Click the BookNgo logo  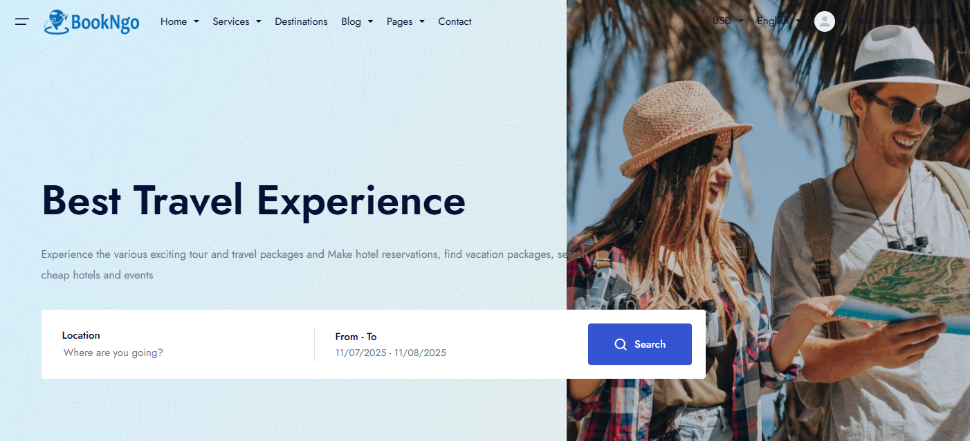pyautogui.click(x=91, y=22)
